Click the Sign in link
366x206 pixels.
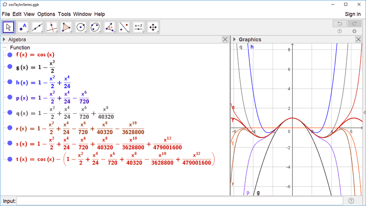[352, 14]
